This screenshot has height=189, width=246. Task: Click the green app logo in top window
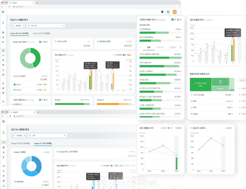(3, 12)
